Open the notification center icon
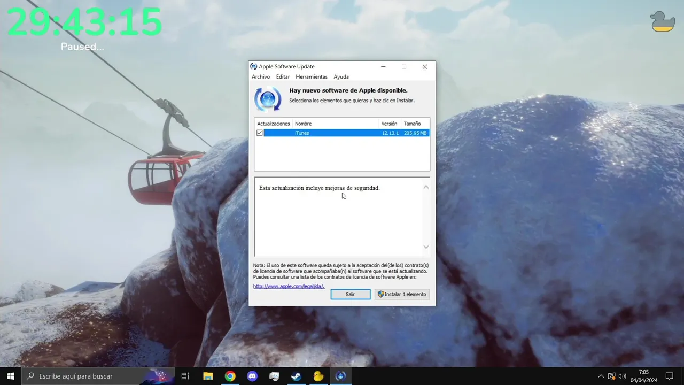Screen dimensions: 684x385 (670, 376)
